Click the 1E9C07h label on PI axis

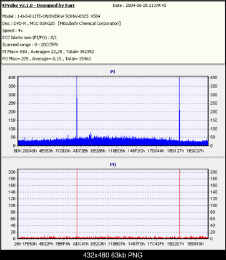195,151
